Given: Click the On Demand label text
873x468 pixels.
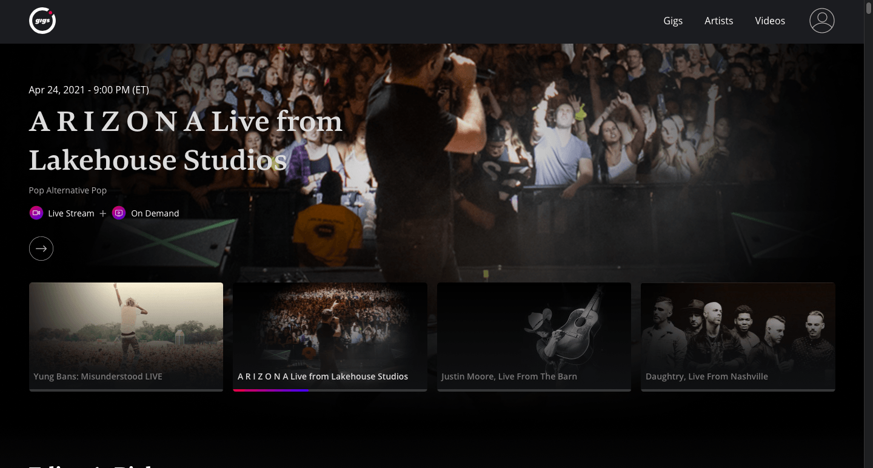Looking at the screenshot, I should tap(155, 213).
